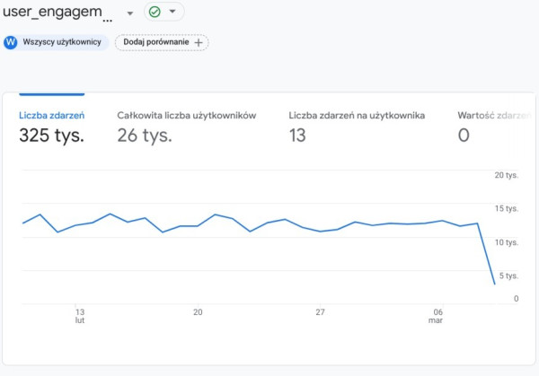Click the Dodaj porównanie button
539x376 pixels.
162,42
